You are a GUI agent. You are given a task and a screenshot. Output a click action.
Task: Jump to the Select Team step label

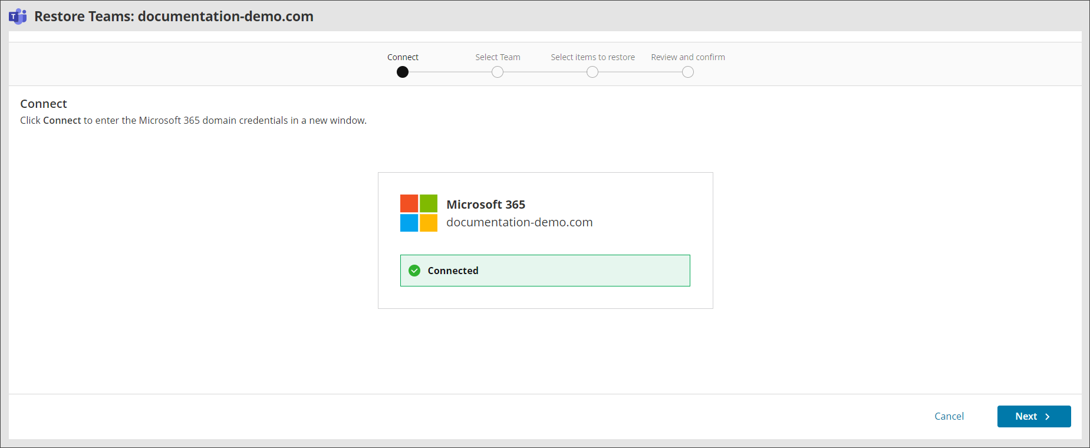pos(498,57)
